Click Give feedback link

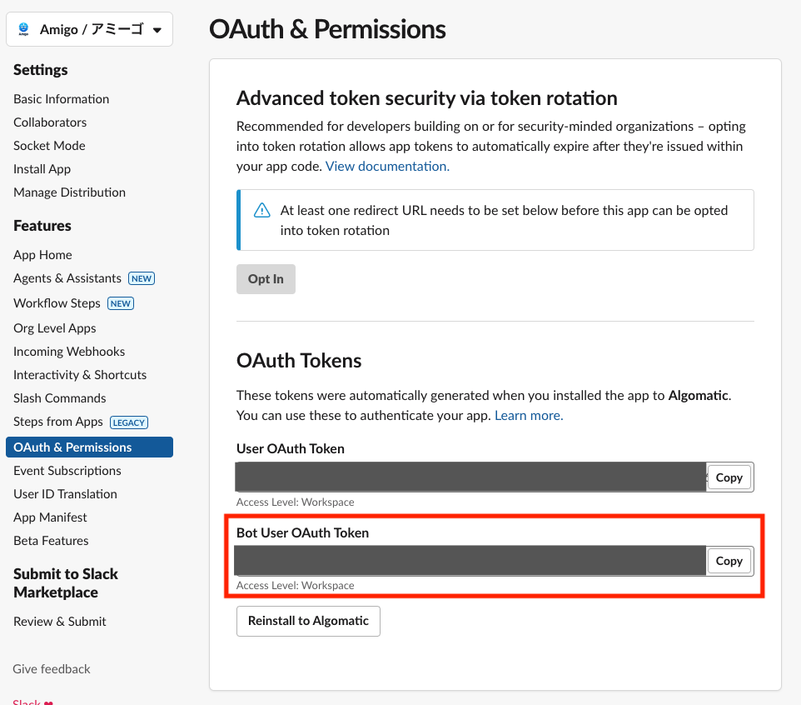[x=51, y=669]
